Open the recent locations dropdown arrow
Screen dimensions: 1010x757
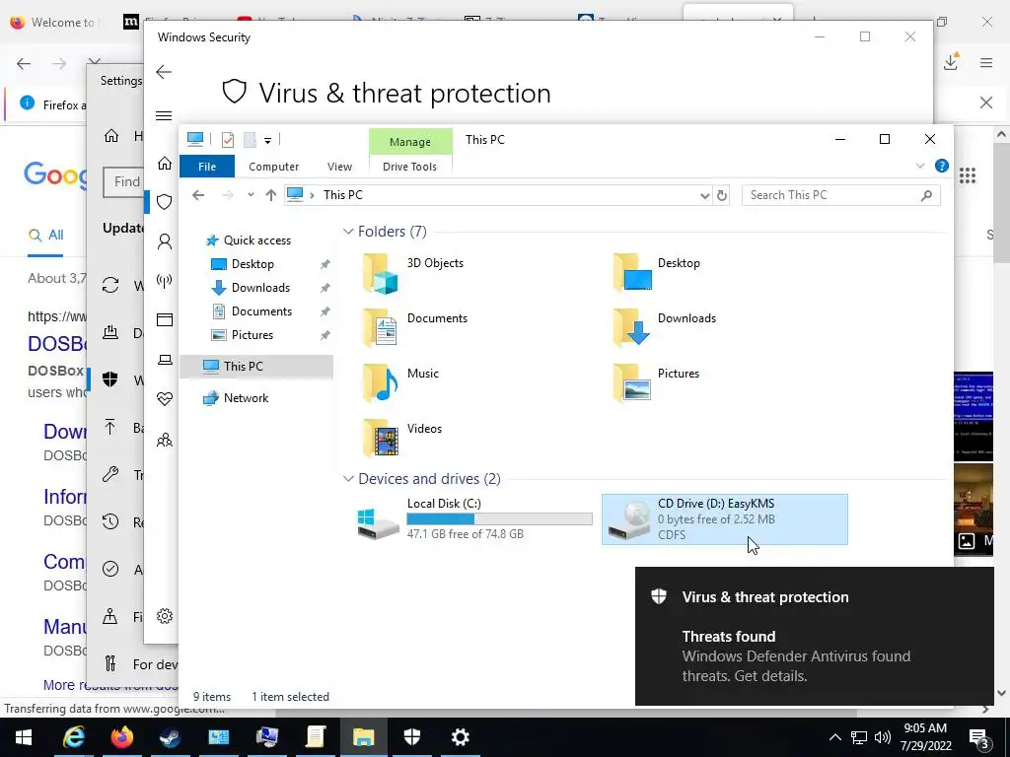[x=251, y=195]
